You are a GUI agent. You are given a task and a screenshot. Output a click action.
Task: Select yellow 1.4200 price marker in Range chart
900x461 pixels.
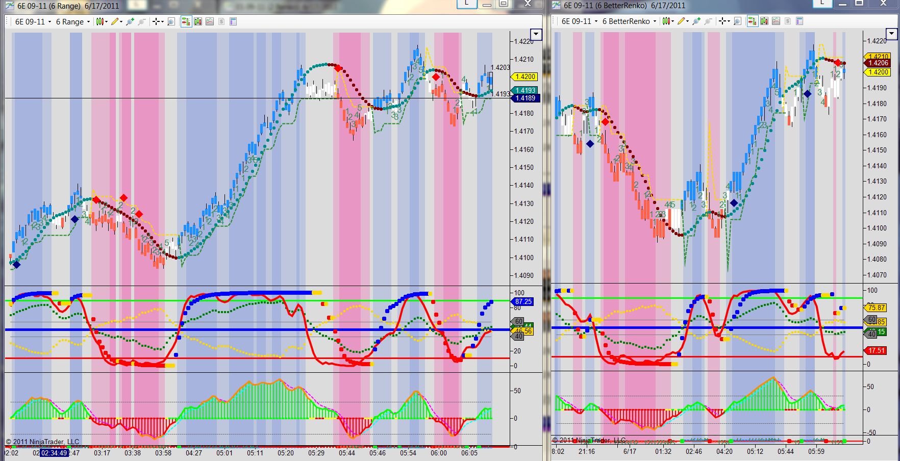(526, 76)
